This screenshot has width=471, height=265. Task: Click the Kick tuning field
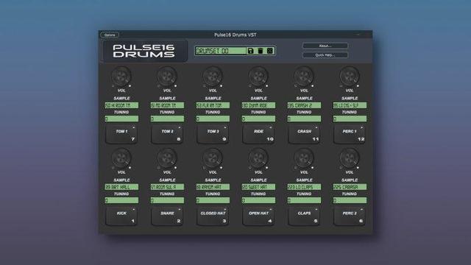121,200
